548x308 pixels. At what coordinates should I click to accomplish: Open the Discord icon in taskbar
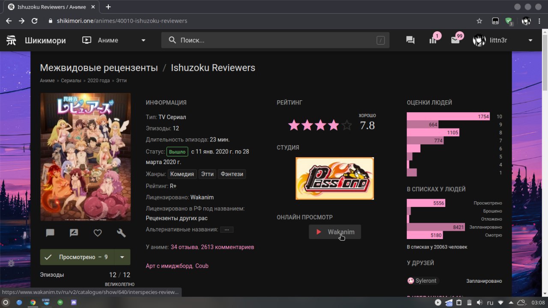[x=73, y=302]
